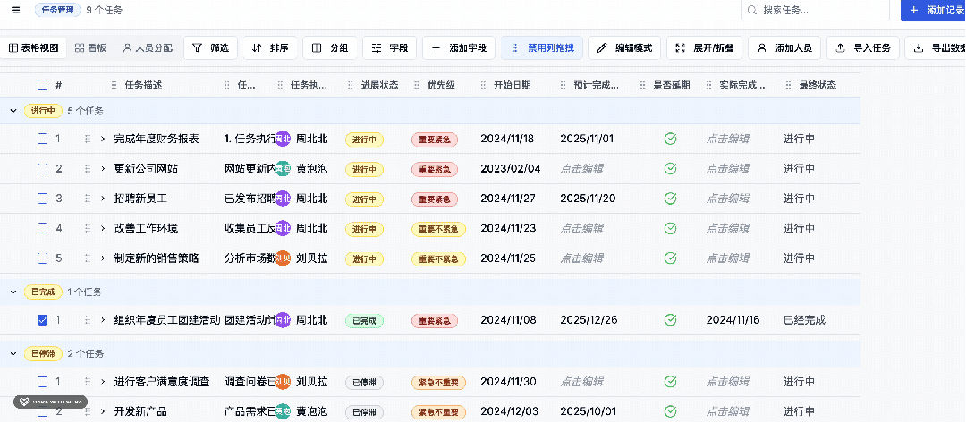The height and width of the screenshot is (423, 966).
Task: Expand the 制定新的销售策略 row
Action: 104,258
